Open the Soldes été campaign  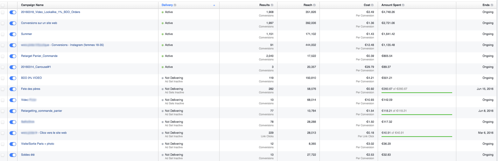[x=28, y=155]
